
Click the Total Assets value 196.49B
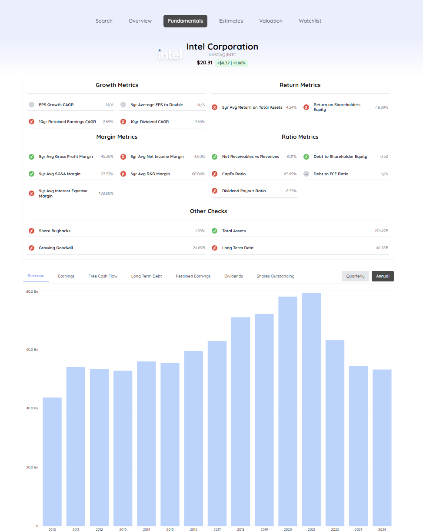(x=381, y=231)
